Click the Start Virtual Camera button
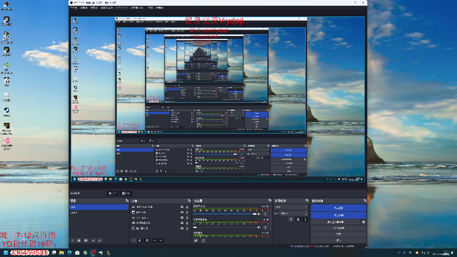The height and width of the screenshot is (257, 457). pos(335,222)
